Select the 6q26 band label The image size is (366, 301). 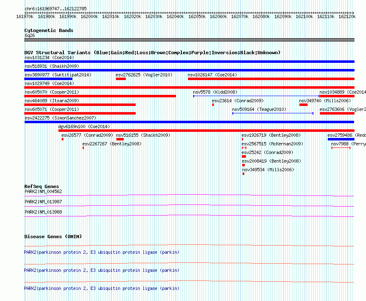pos(30,35)
